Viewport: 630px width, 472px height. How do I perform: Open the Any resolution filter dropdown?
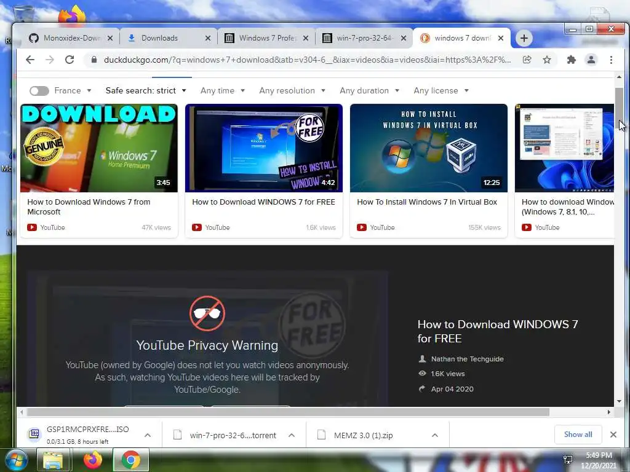pyautogui.click(x=292, y=91)
